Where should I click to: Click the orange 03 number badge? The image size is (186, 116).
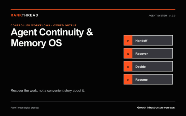click(128, 67)
